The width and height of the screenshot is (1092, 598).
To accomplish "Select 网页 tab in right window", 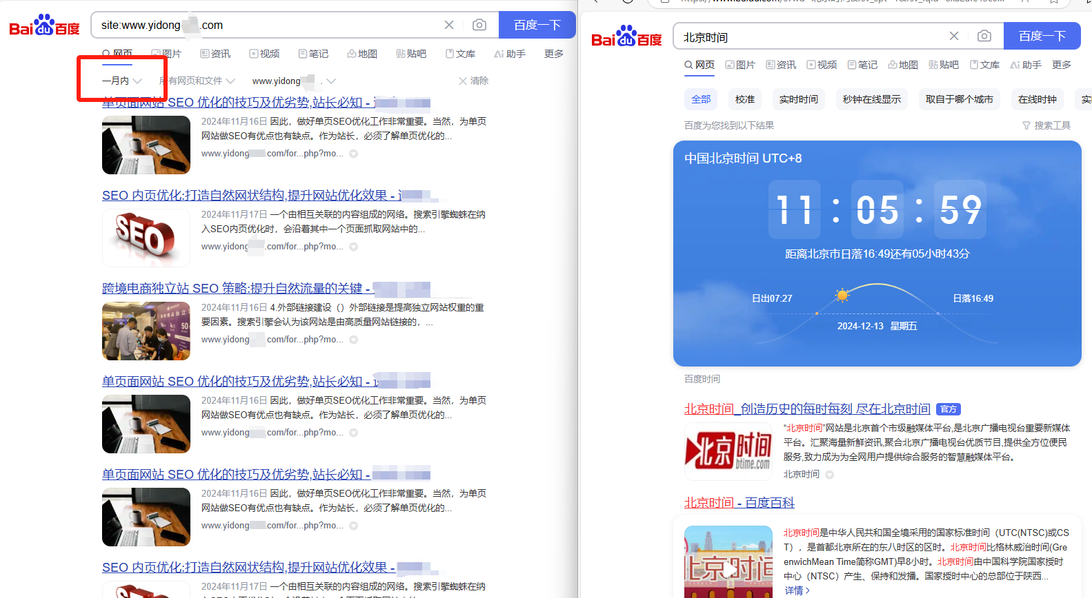I will pyautogui.click(x=699, y=65).
